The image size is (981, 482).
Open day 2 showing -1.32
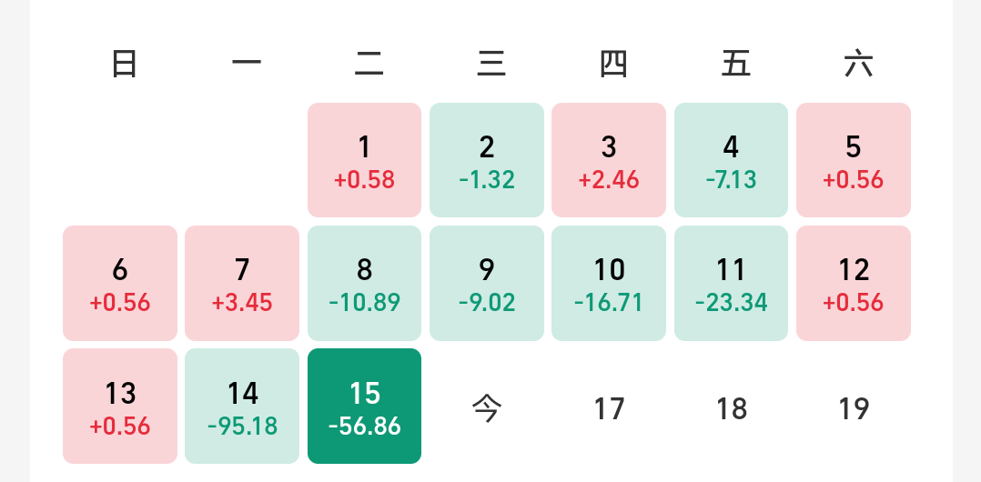487,160
